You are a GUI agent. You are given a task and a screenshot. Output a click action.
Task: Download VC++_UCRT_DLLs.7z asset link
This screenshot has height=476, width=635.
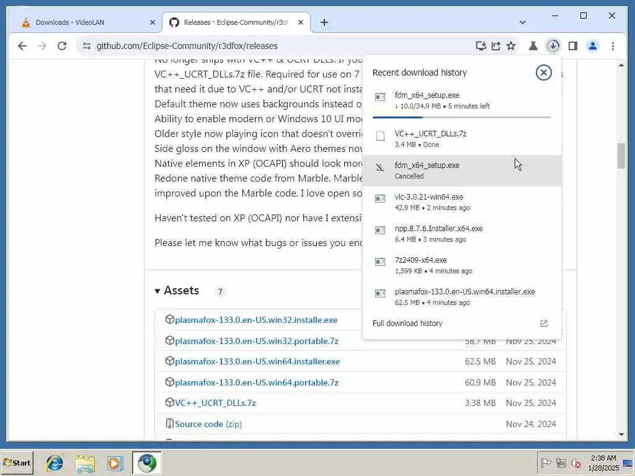click(215, 403)
